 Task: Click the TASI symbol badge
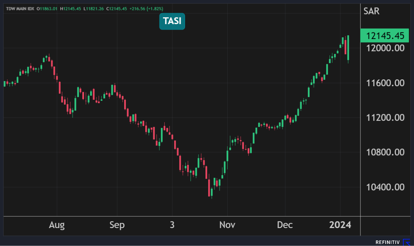point(172,21)
